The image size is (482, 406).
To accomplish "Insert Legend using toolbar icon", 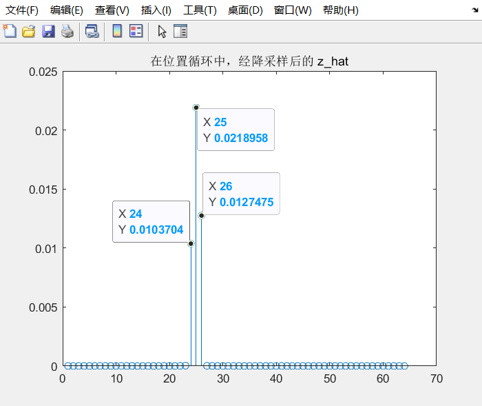I will pos(136,31).
